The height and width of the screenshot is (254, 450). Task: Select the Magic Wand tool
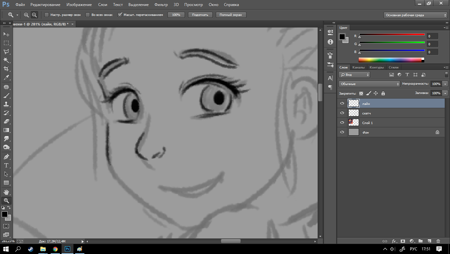[6, 60]
